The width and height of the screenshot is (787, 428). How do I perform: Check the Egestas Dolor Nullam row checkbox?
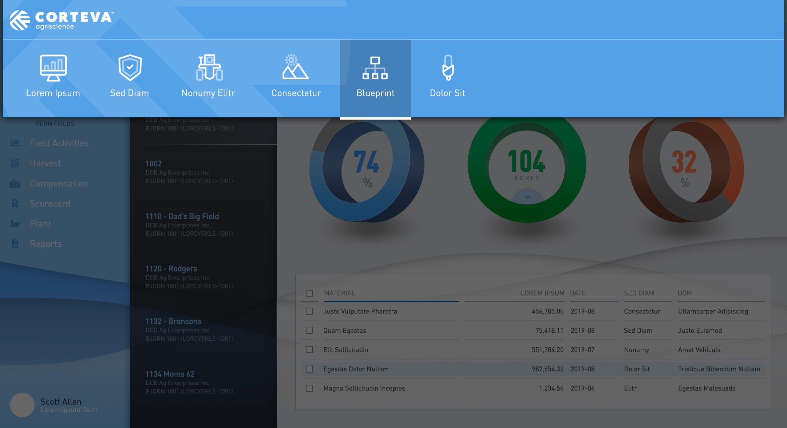310,369
